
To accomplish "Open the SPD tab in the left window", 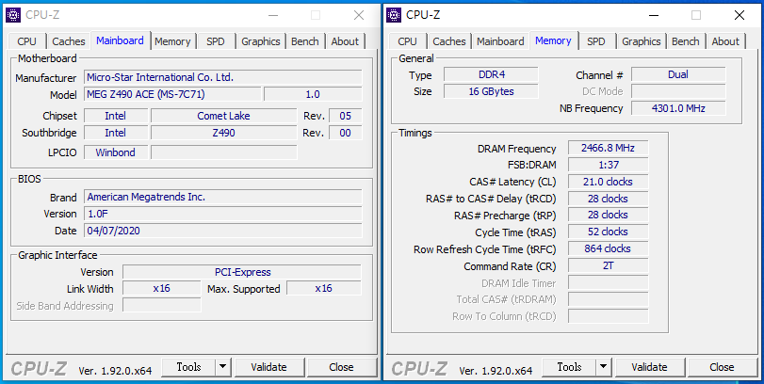I will pos(216,41).
